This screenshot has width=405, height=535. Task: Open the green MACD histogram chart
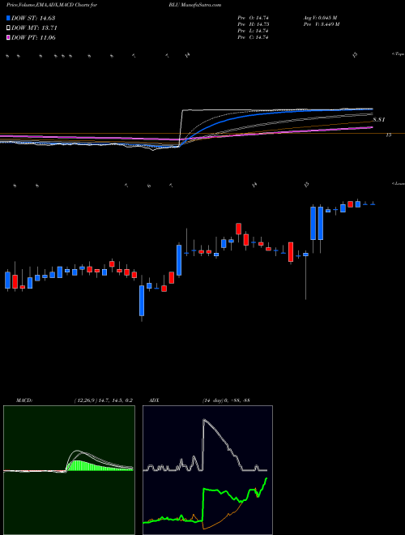click(x=69, y=470)
